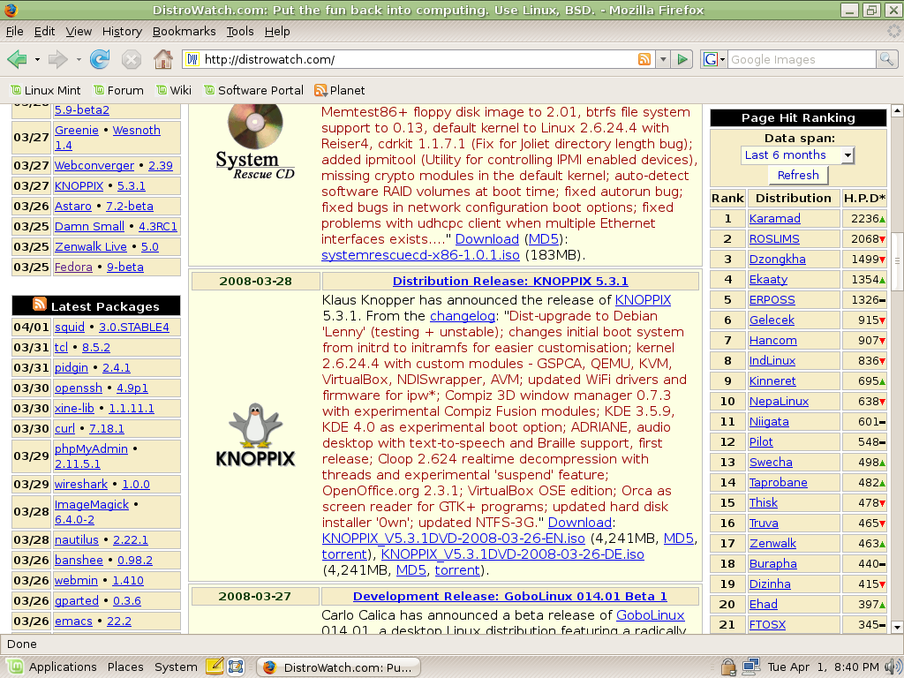The height and width of the screenshot is (678, 904).
Task: Open the File menu
Action: pyautogui.click(x=14, y=31)
